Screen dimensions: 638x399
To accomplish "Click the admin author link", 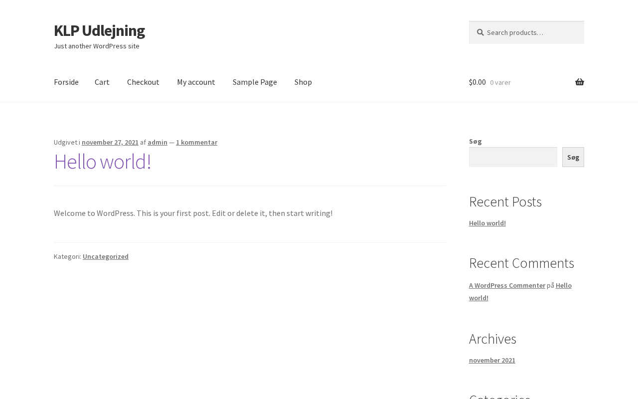I will pos(158,142).
